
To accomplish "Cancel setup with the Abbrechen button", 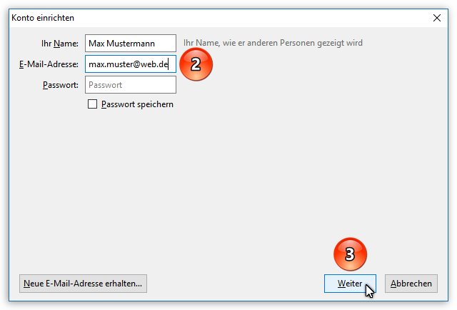I will pos(411,284).
